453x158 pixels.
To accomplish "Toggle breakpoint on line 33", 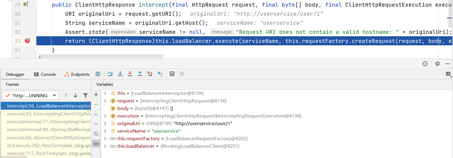I will (28, 41).
